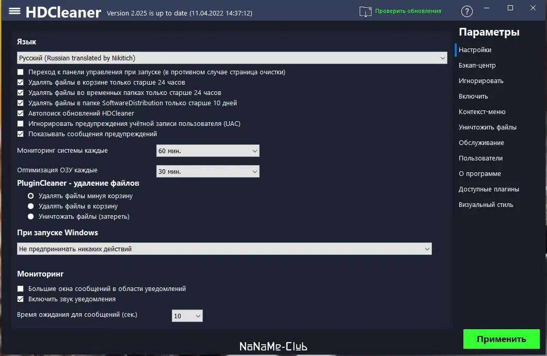Click the update download icon

(x=365, y=11)
